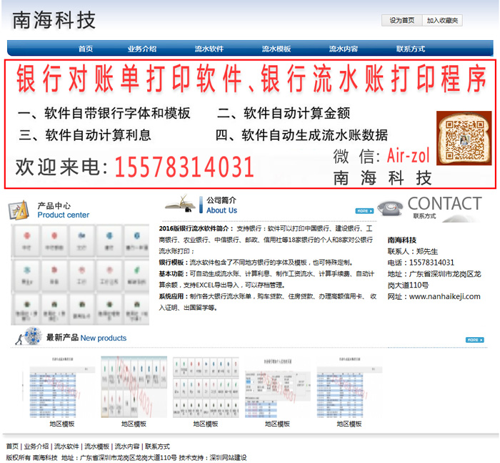Click the 加入收藏夹 button

click(442, 21)
